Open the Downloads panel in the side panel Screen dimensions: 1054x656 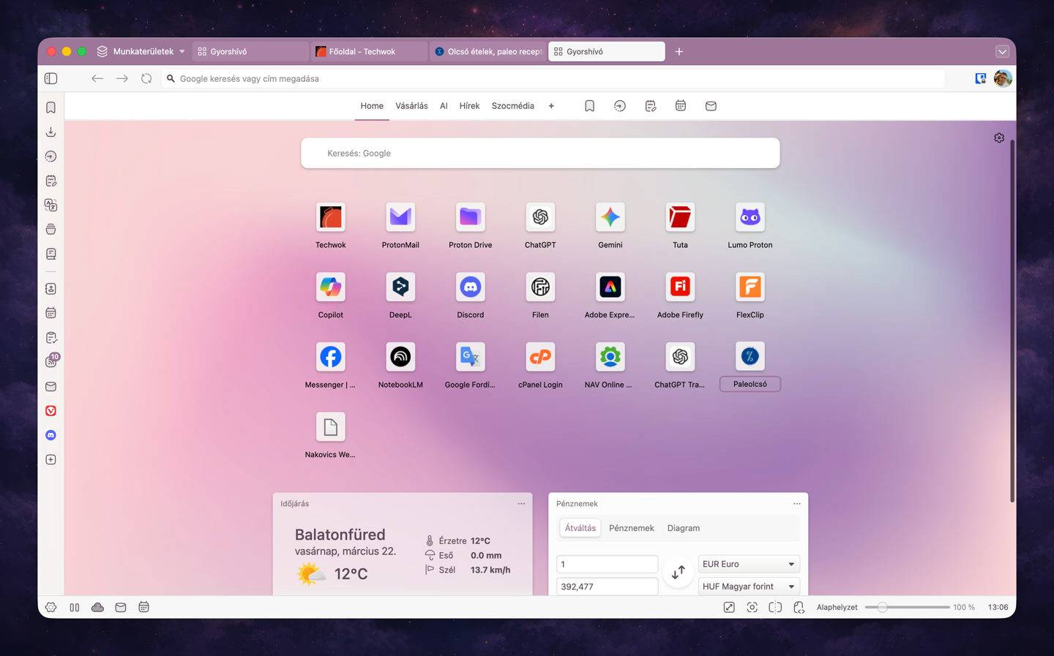[51, 132]
